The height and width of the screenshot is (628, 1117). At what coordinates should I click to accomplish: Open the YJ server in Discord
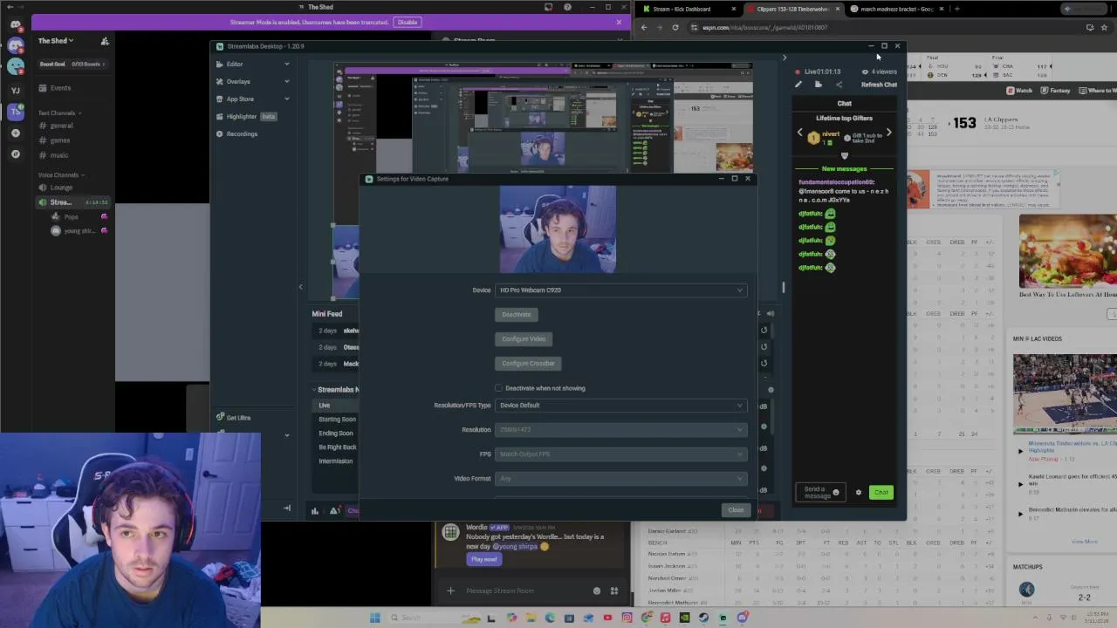coord(15,90)
